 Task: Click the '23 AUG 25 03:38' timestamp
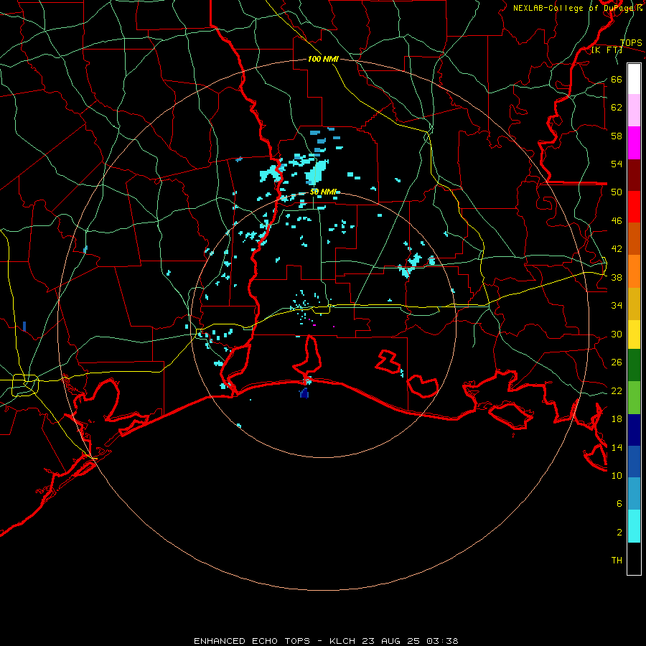(410, 641)
